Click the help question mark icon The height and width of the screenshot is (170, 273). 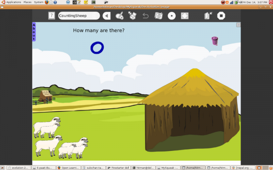click(x=51, y=16)
